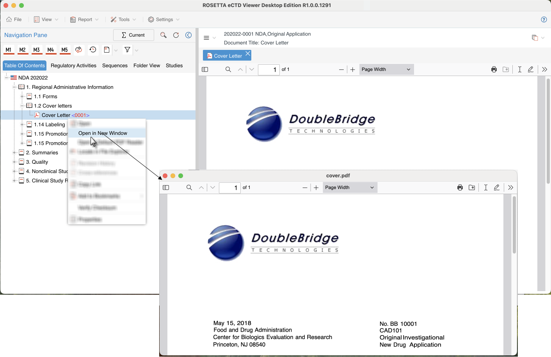Click the help question mark icon
The width and height of the screenshot is (551, 357).
pyautogui.click(x=544, y=19)
